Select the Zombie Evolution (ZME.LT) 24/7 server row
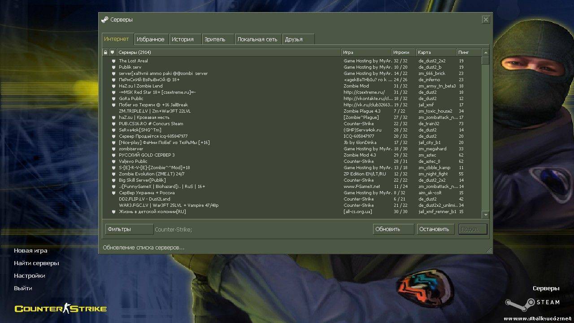 pyautogui.click(x=224, y=174)
